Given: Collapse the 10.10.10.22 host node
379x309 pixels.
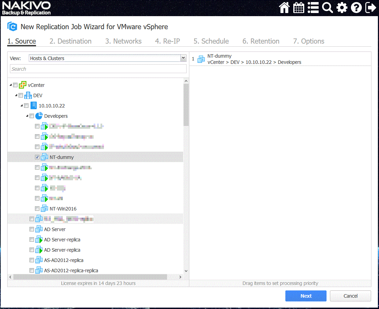Looking at the screenshot, I should pyautogui.click(x=22, y=105).
